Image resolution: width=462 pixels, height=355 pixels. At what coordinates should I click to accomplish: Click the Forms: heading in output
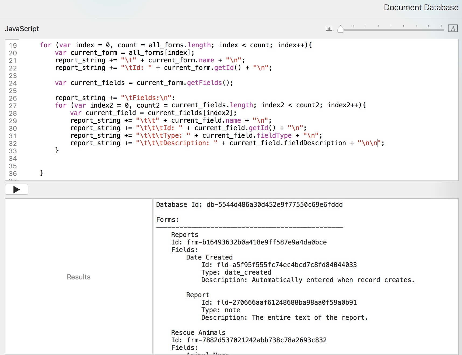click(x=167, y=220)
